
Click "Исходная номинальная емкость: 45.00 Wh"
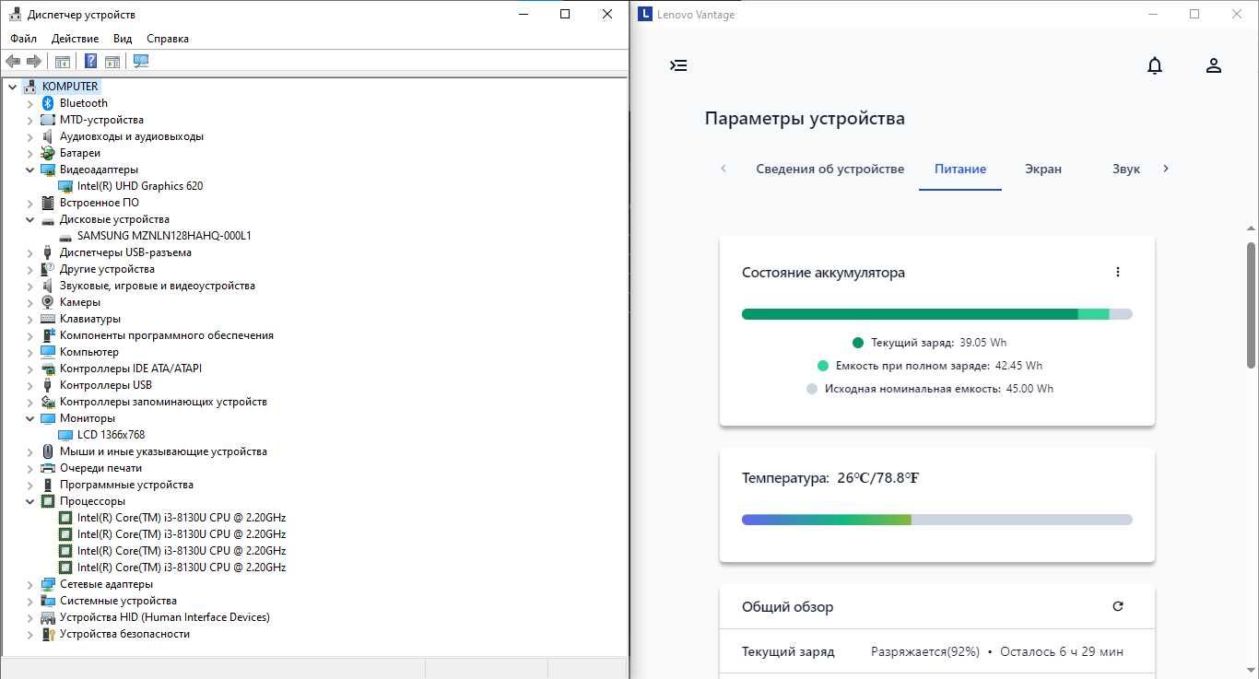(x=939, y=389)
